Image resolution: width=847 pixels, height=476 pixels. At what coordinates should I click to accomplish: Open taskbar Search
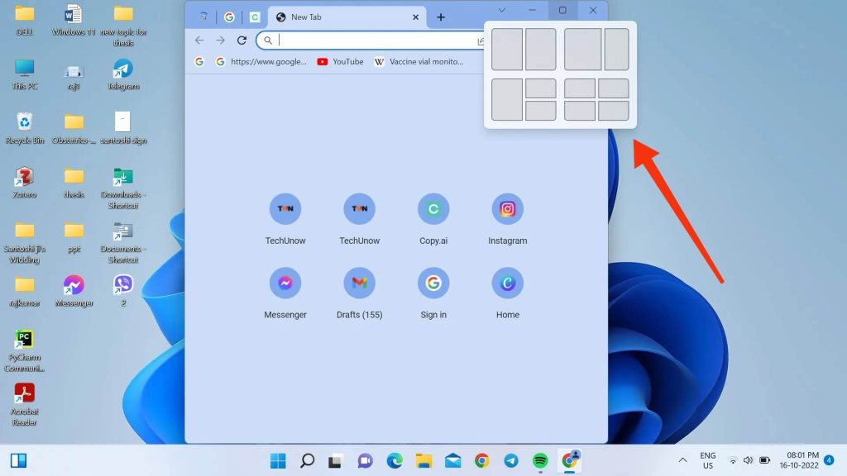pos(308,460)
